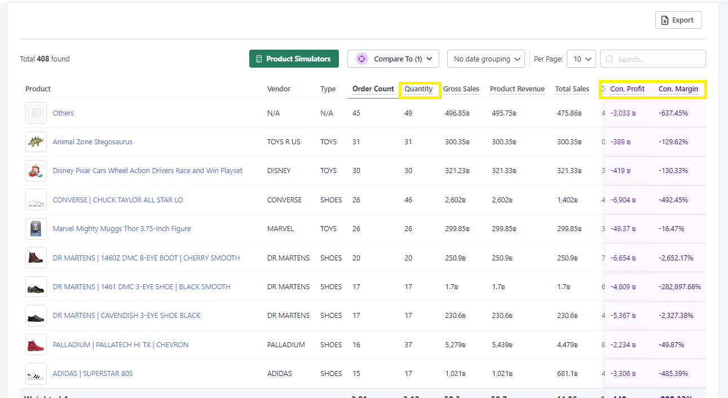Open Disney Pixar Cars Playset link

coord(148,170)
